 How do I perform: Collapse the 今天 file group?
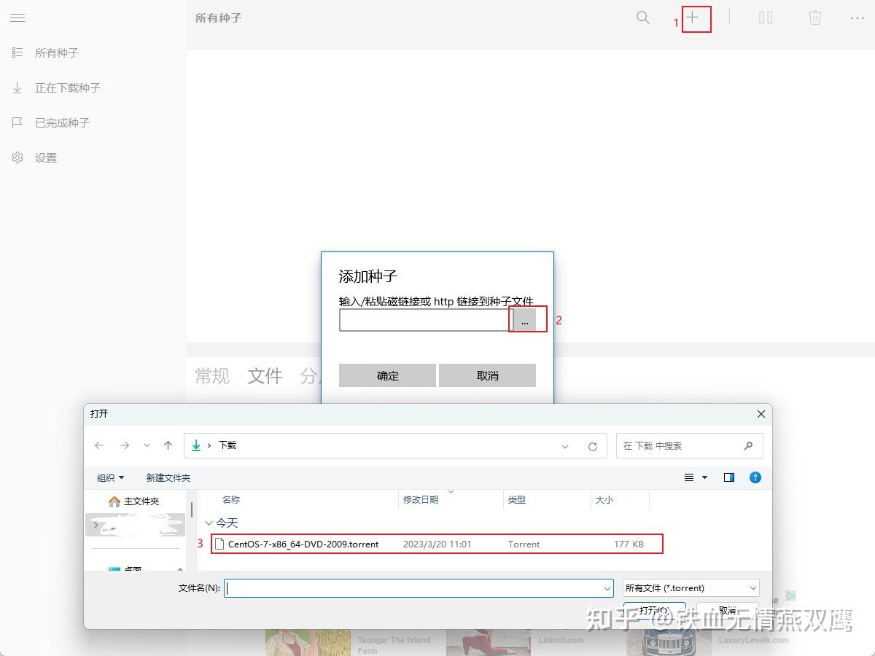pos(210,523)
